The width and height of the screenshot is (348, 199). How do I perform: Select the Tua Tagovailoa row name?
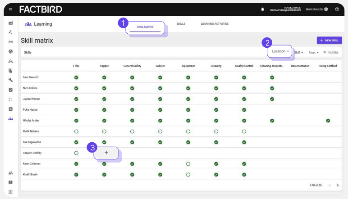[x=32, y=142]
